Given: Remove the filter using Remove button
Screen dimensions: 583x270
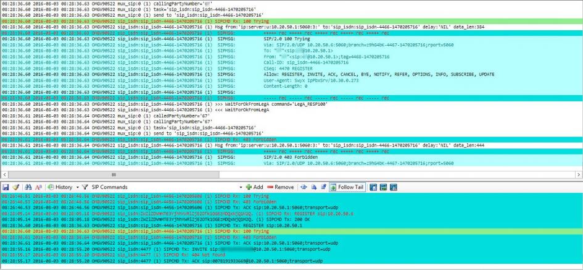Looking at the screenshot, I should pyautogui.click(x=280, y=187).
